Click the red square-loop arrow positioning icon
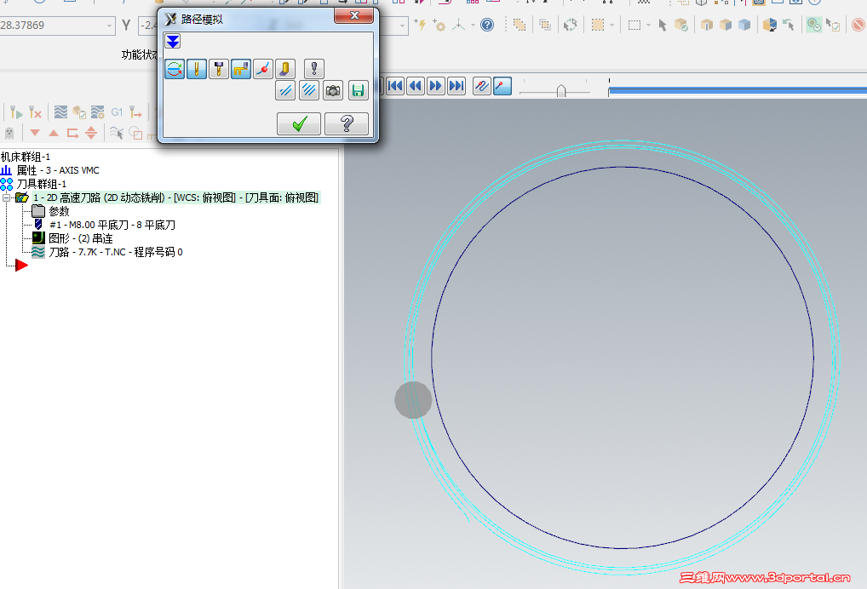The width and height of the screenshot is (867, 589). tap(72, 133)
